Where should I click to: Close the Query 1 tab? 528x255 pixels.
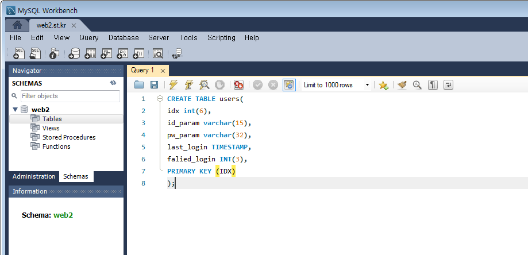pos(163,71)
